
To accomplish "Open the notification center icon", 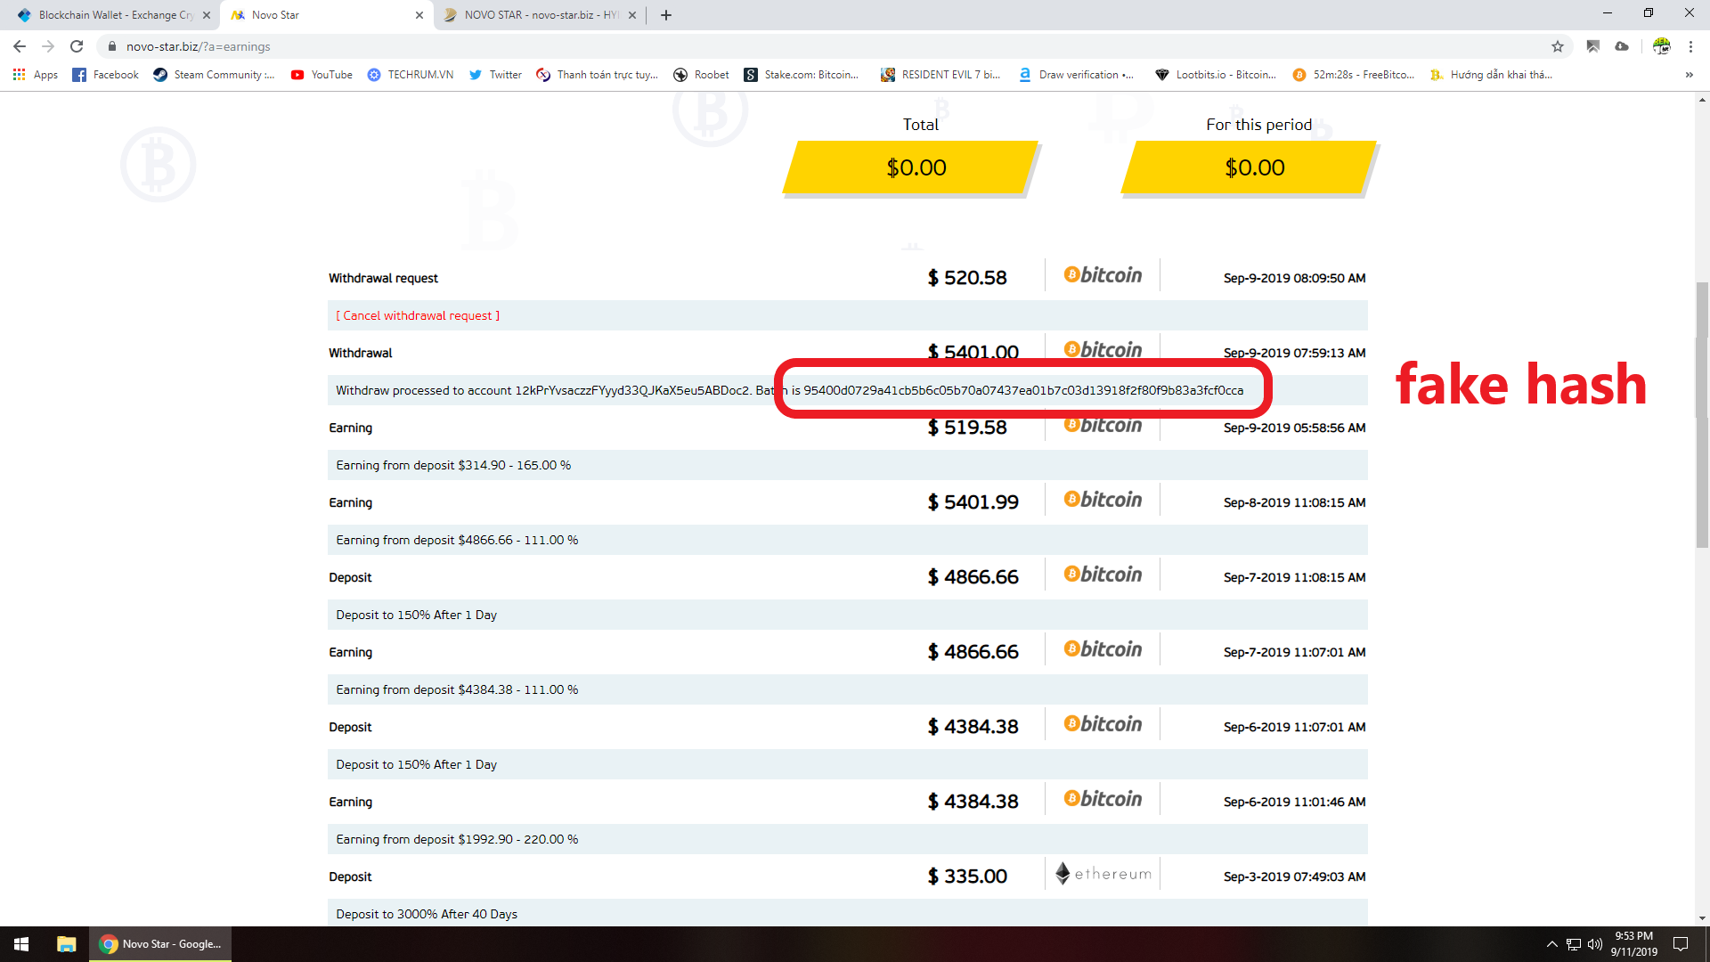I will point(1681,944).
